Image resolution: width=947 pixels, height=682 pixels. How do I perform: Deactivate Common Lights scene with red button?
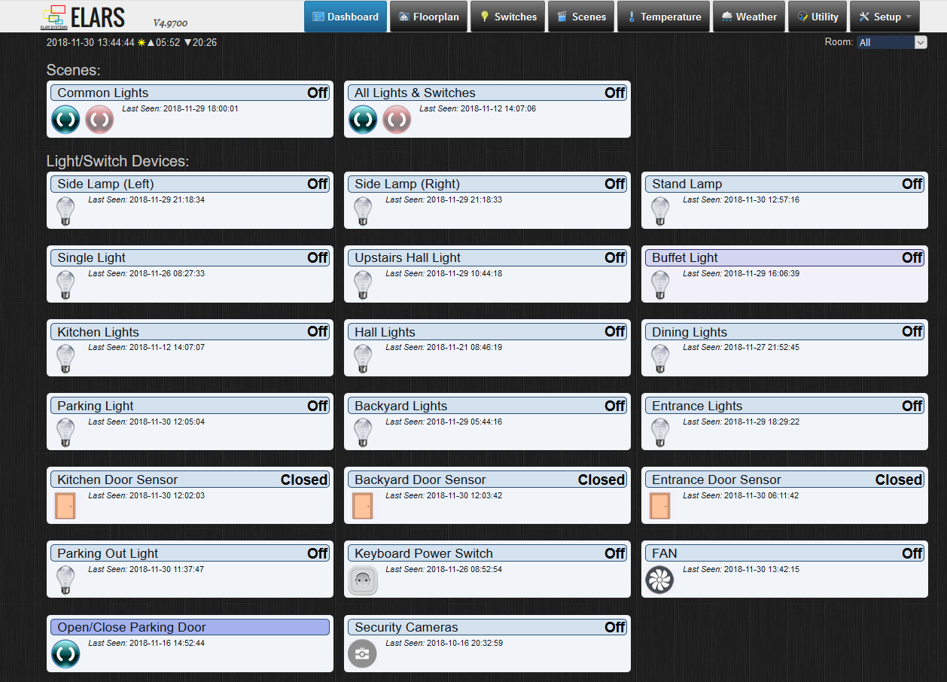click(x=99, y=120)
